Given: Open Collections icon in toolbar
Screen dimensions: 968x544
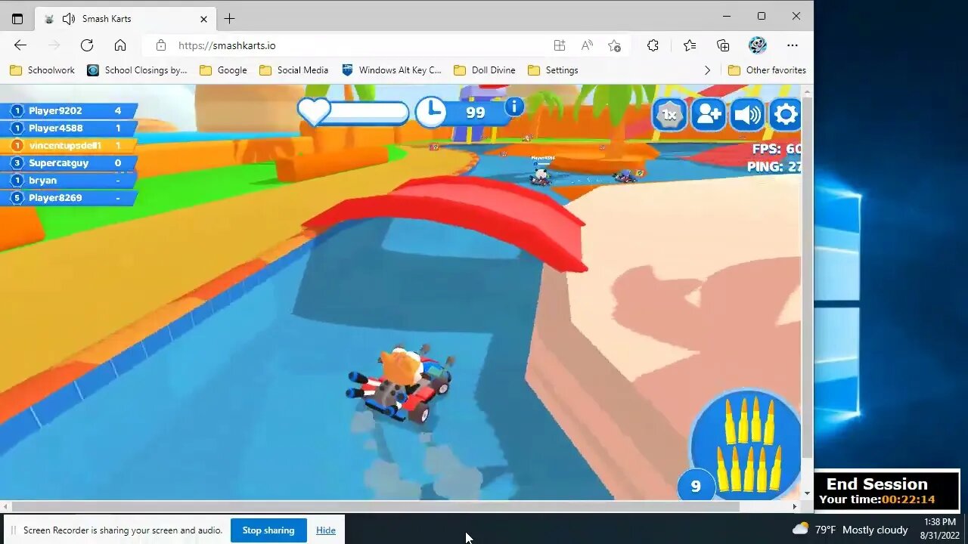Looking at the screenshot, I should [723, 45].
